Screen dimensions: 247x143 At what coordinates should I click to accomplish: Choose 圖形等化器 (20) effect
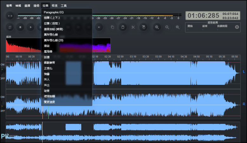click(67, 40)
